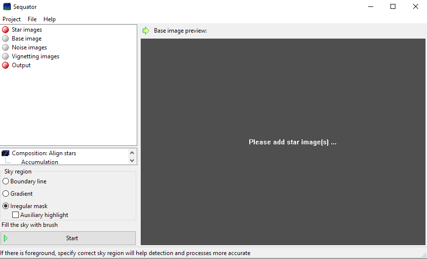Viewport: 427px width, 259px height.
Task: Open the Accumulation sub-option in the tree
Action: tap(39, 162)
